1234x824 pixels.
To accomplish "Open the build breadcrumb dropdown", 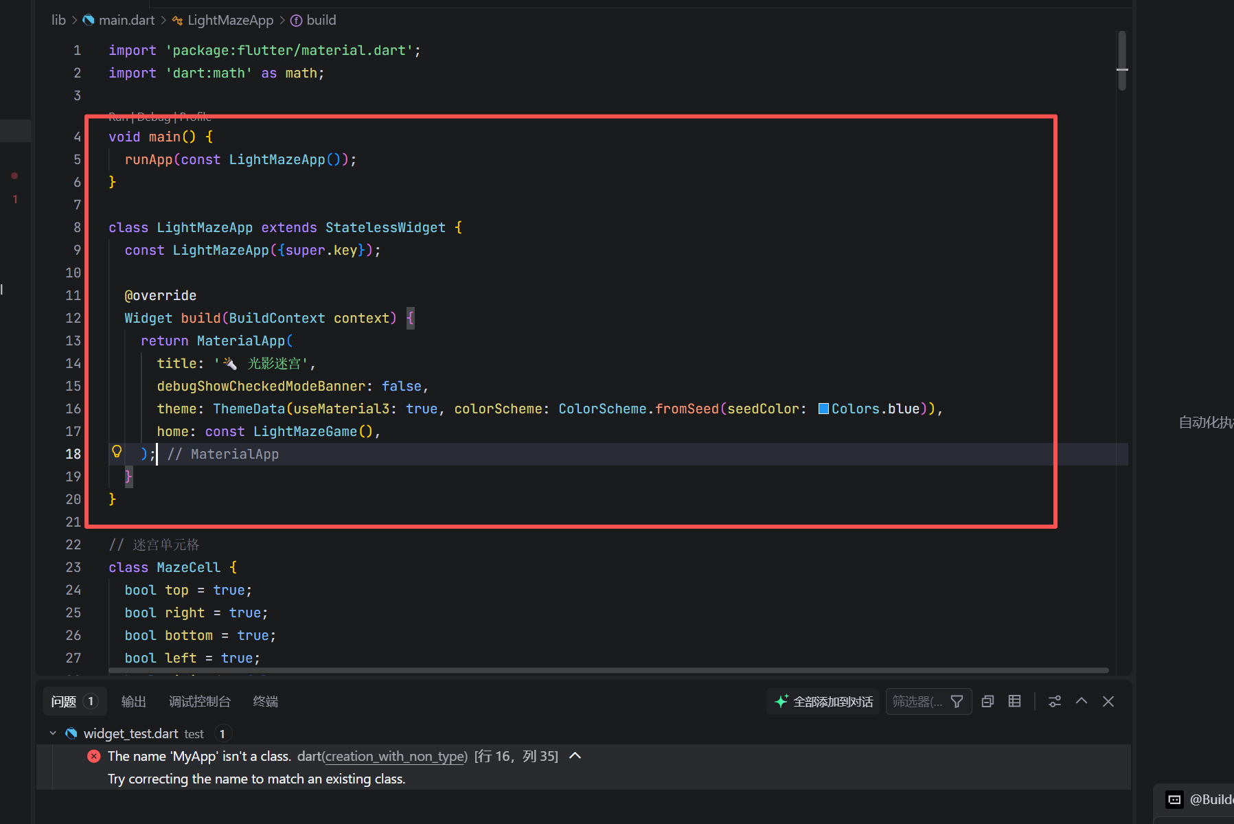I will 321,20.
